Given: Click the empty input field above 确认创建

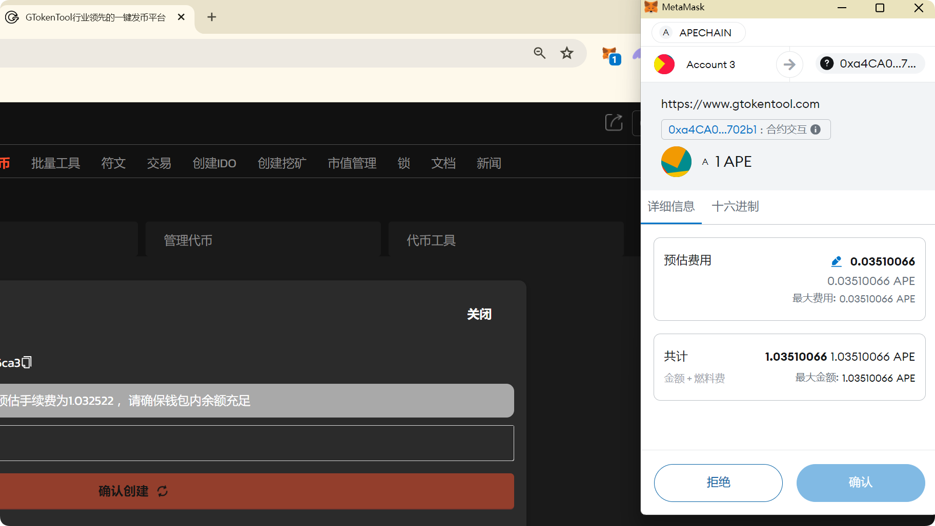Looking at the screenshot, I should pyautogui.click(x=256, y=443).
